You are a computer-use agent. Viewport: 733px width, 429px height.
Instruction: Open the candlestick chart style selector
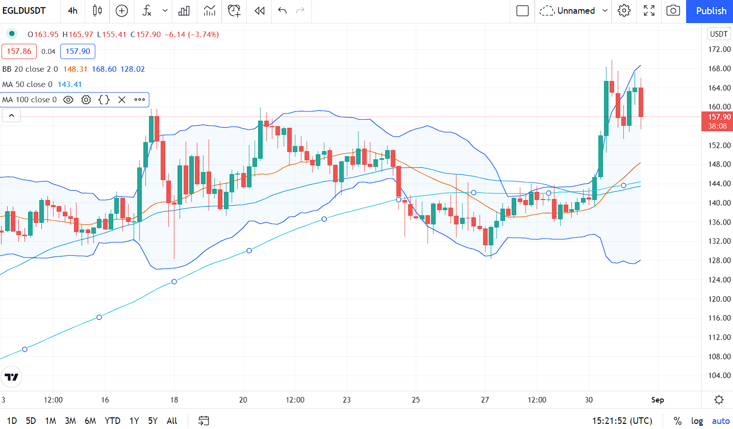(x=97, y=11)
